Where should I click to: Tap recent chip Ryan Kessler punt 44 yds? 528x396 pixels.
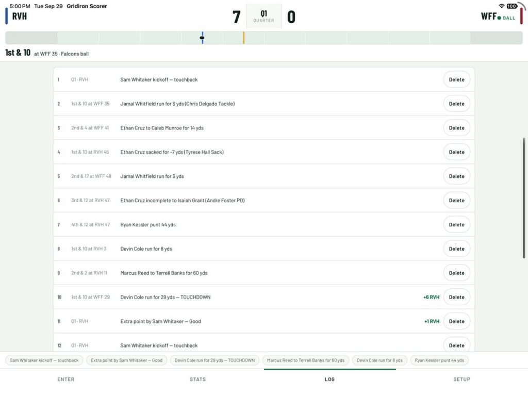coord(439,360)
